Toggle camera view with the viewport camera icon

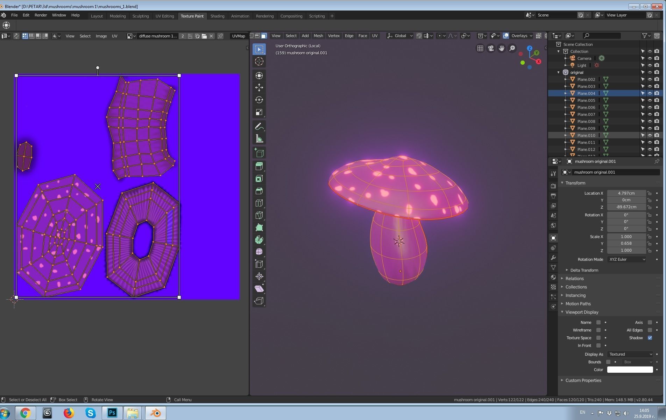(491, 48)
